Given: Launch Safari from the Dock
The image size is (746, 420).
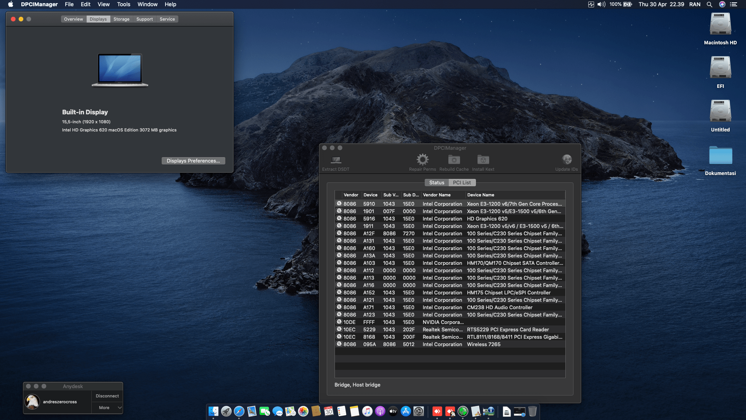Looking at the screenshot, I should [239, 411].
